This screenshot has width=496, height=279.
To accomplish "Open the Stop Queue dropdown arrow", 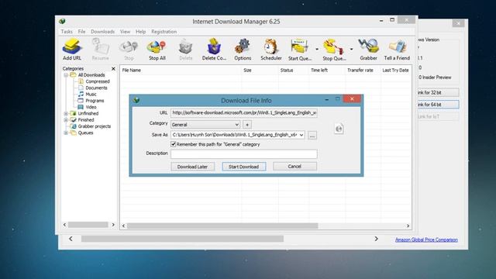I will tap(351, 50).
